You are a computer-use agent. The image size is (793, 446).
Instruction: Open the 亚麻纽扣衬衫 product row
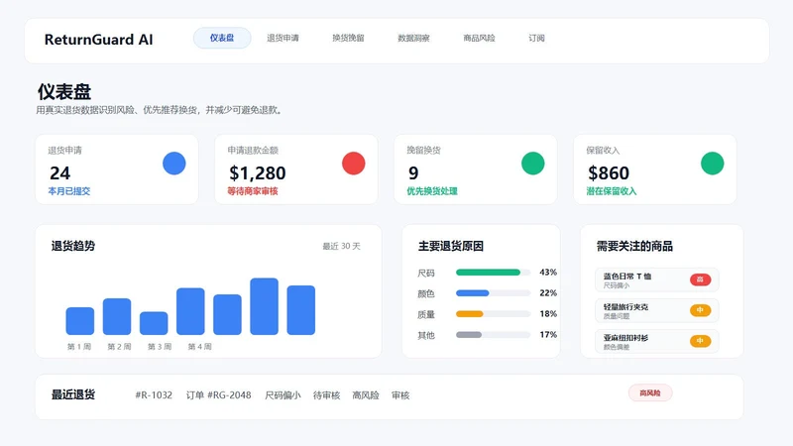pos(657,341)
